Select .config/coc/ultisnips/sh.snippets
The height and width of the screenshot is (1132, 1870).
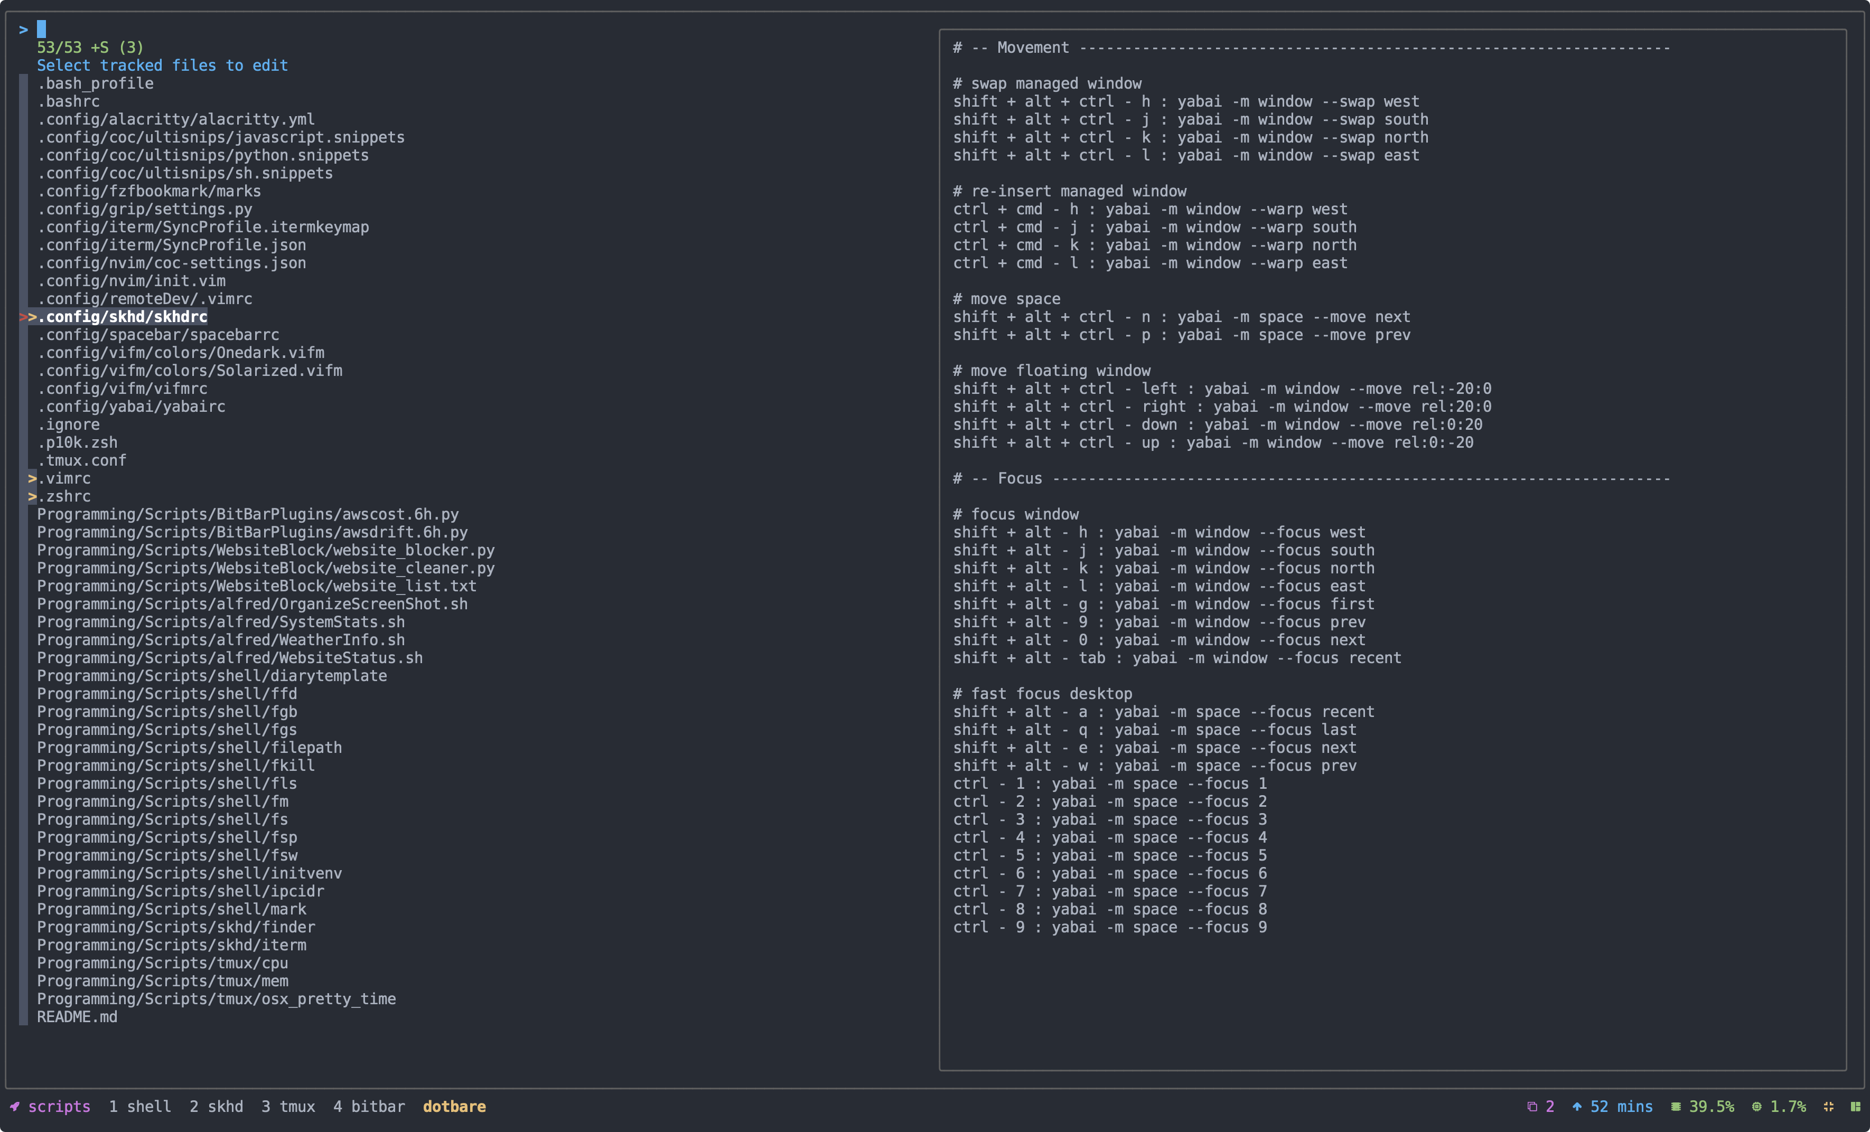click(185, 173)
